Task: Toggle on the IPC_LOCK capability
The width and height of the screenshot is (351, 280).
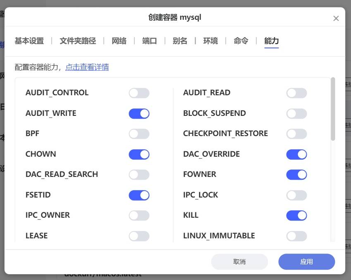Action: pyautogui.click(x=296, y=195)
